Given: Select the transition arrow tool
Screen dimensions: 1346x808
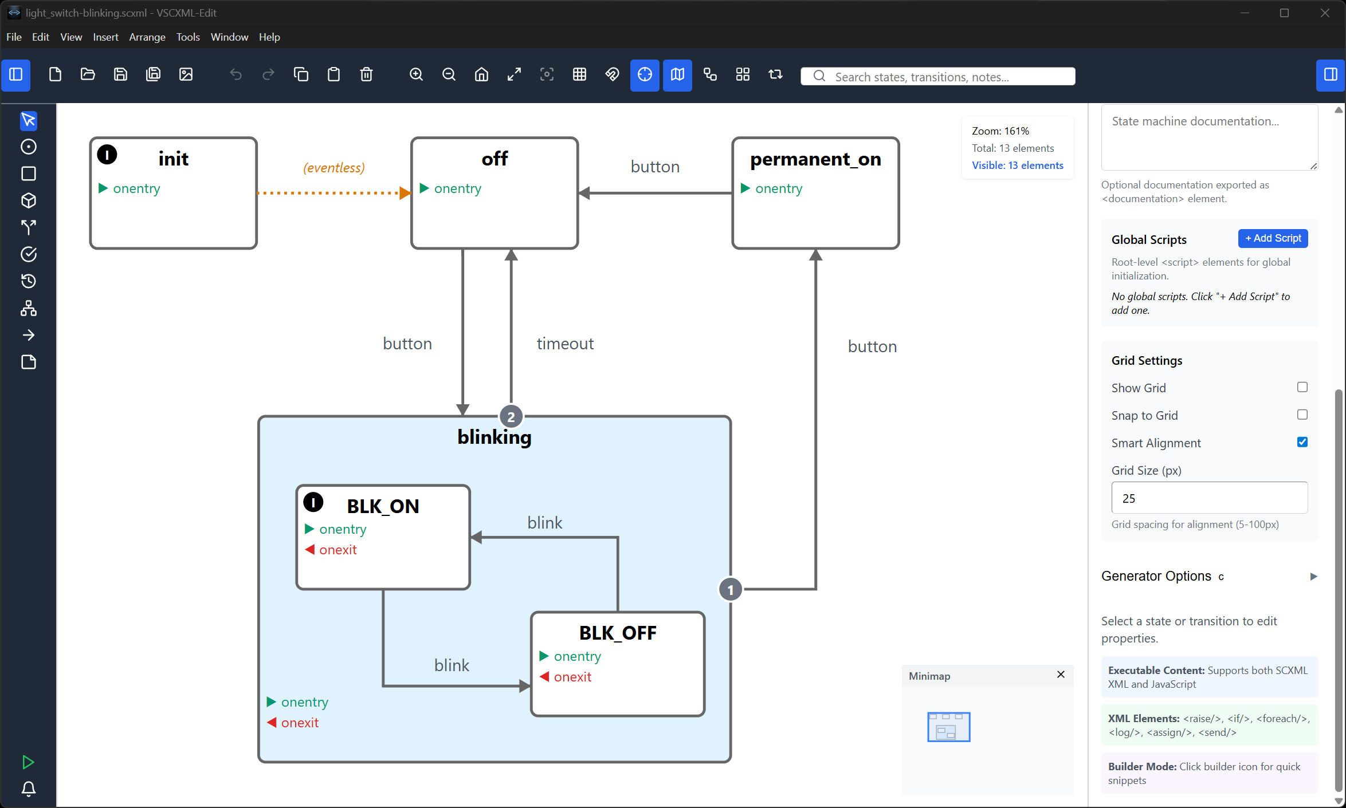Looking at the screenshot, I should 28,335.
